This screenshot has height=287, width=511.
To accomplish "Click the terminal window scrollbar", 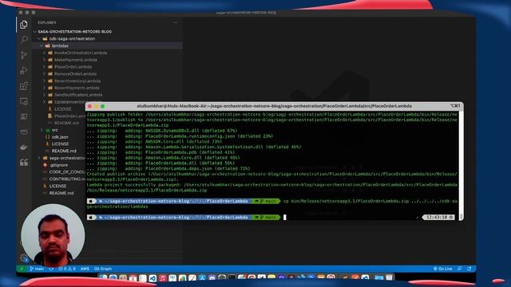I will 461,165.
